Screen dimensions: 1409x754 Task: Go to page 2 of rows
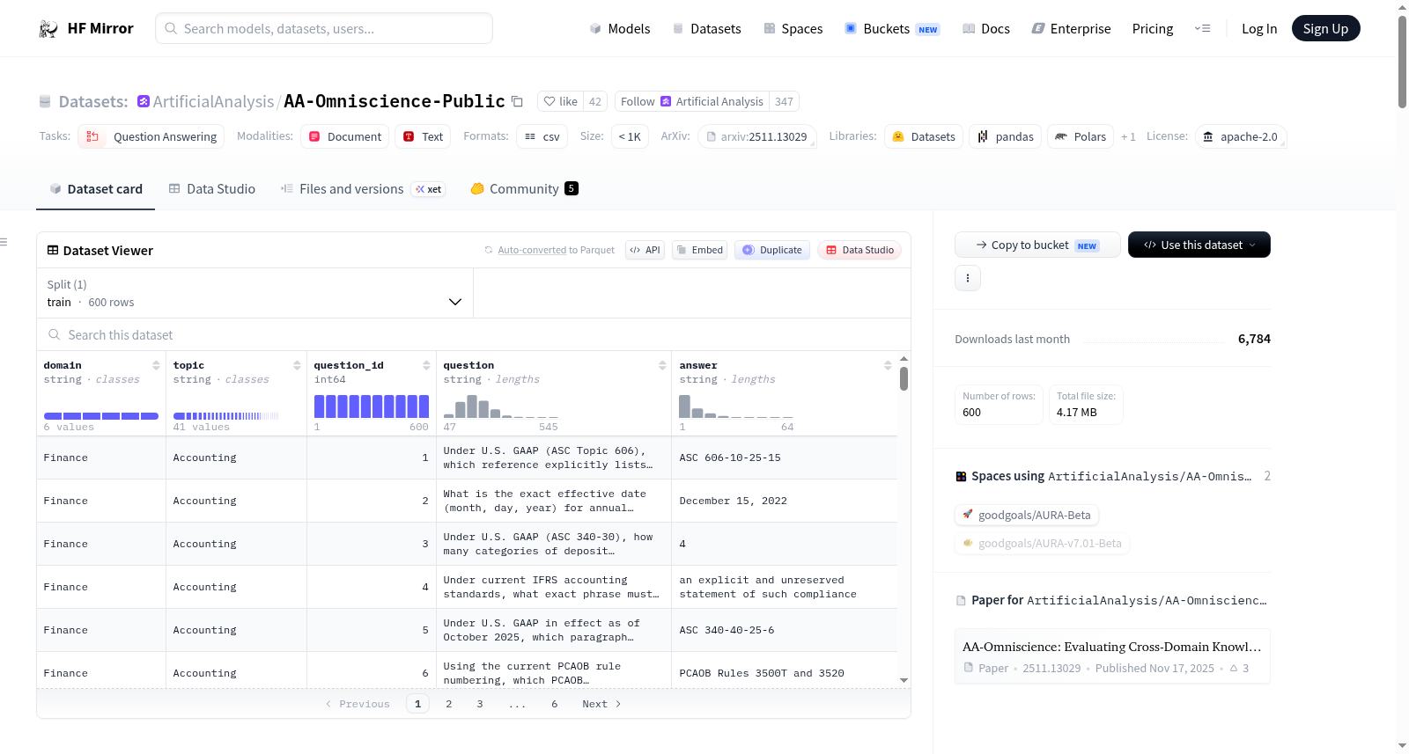[449, 704]
